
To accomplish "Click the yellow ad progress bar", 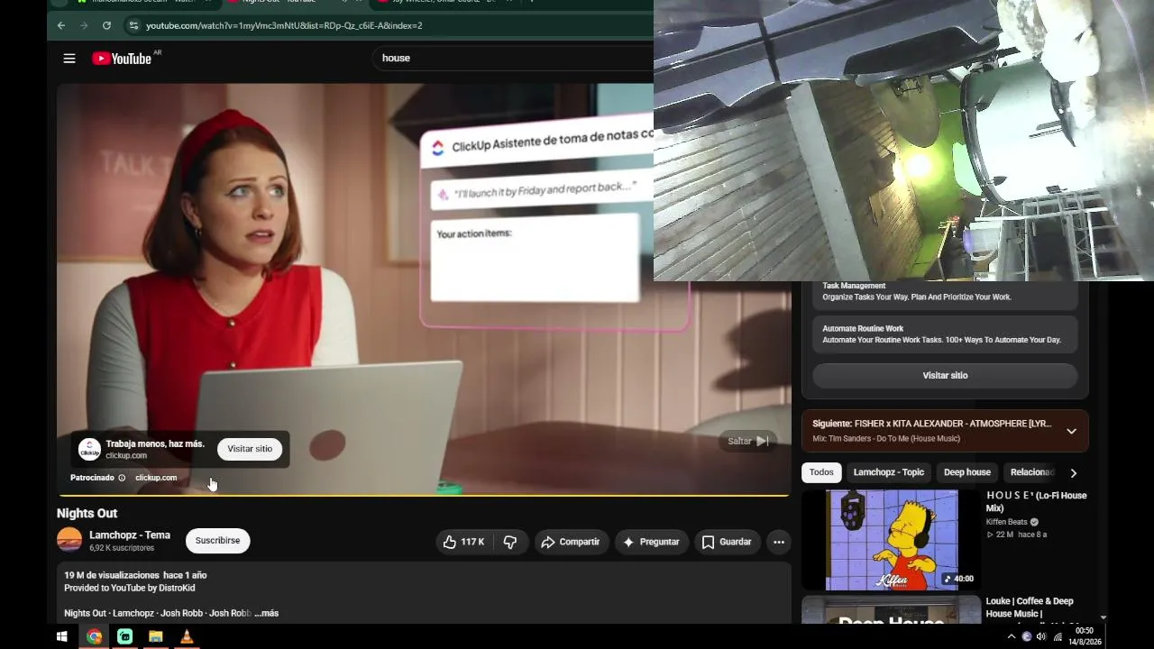I will [x=424, y=495].
